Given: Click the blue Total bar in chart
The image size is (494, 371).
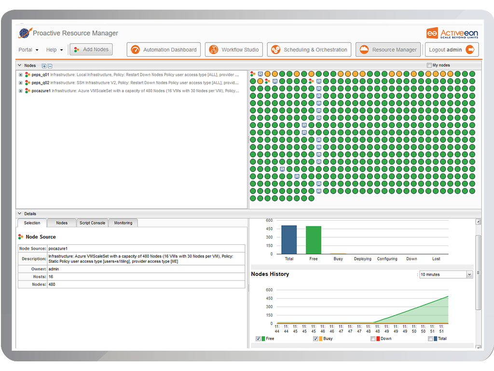Looking at the screenshot, I should pos(289,240).
